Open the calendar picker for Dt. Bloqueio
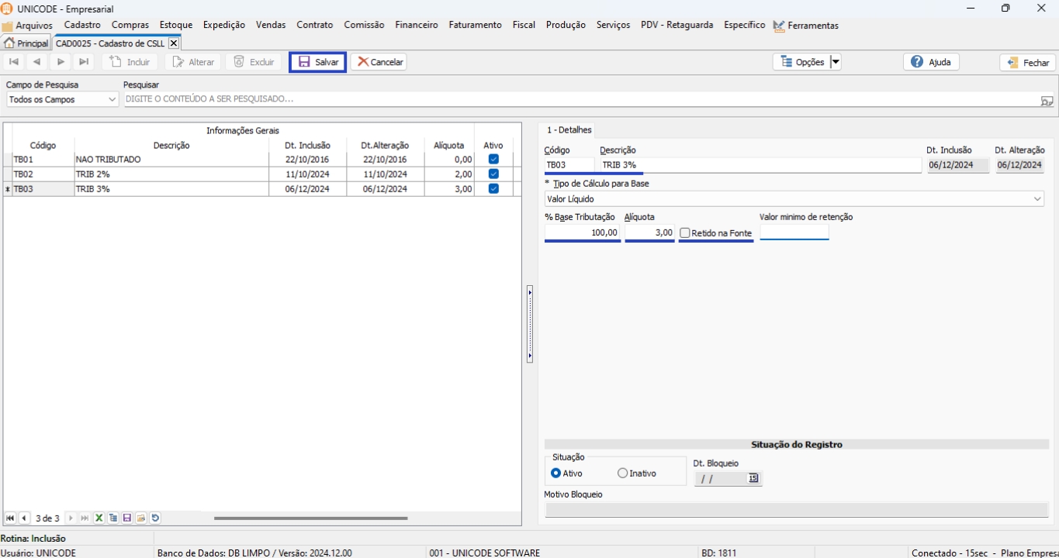The image size is (1059, 558). (x=753, y=479)
